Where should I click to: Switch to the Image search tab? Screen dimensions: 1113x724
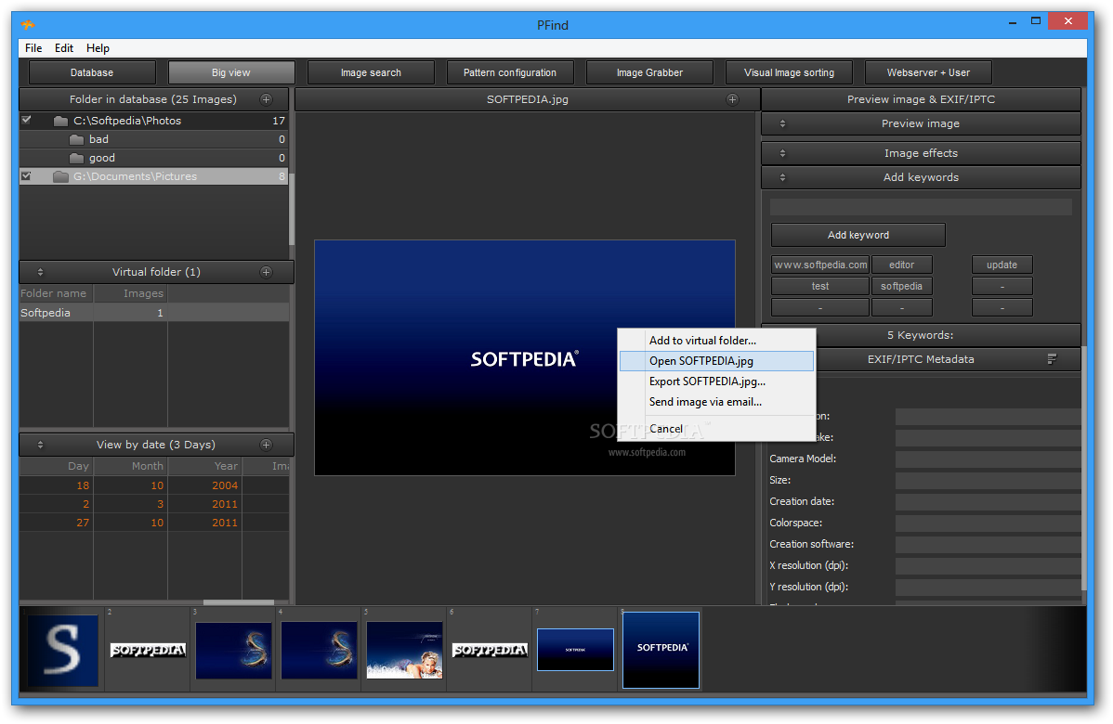coord(371,72)
